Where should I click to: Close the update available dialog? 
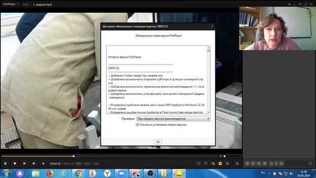point(212,26)
